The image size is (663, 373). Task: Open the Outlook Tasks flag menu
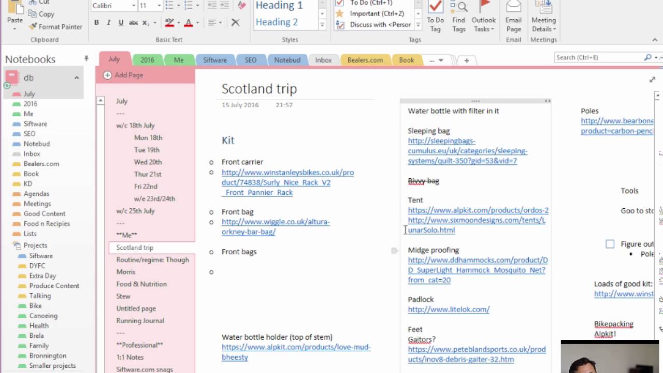[484, 16]
